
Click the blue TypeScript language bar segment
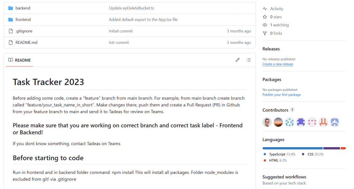tap(292, 148)
